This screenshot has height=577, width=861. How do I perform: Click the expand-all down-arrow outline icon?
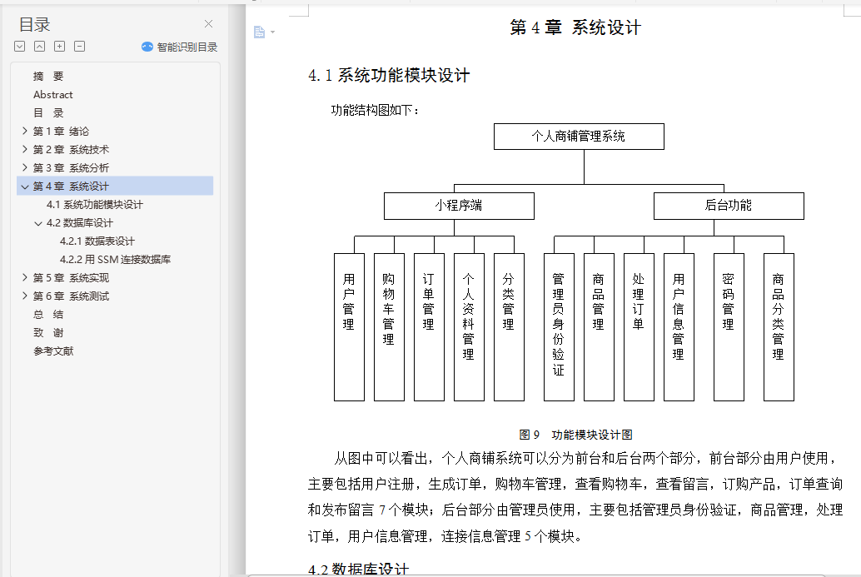click(20, 47)
